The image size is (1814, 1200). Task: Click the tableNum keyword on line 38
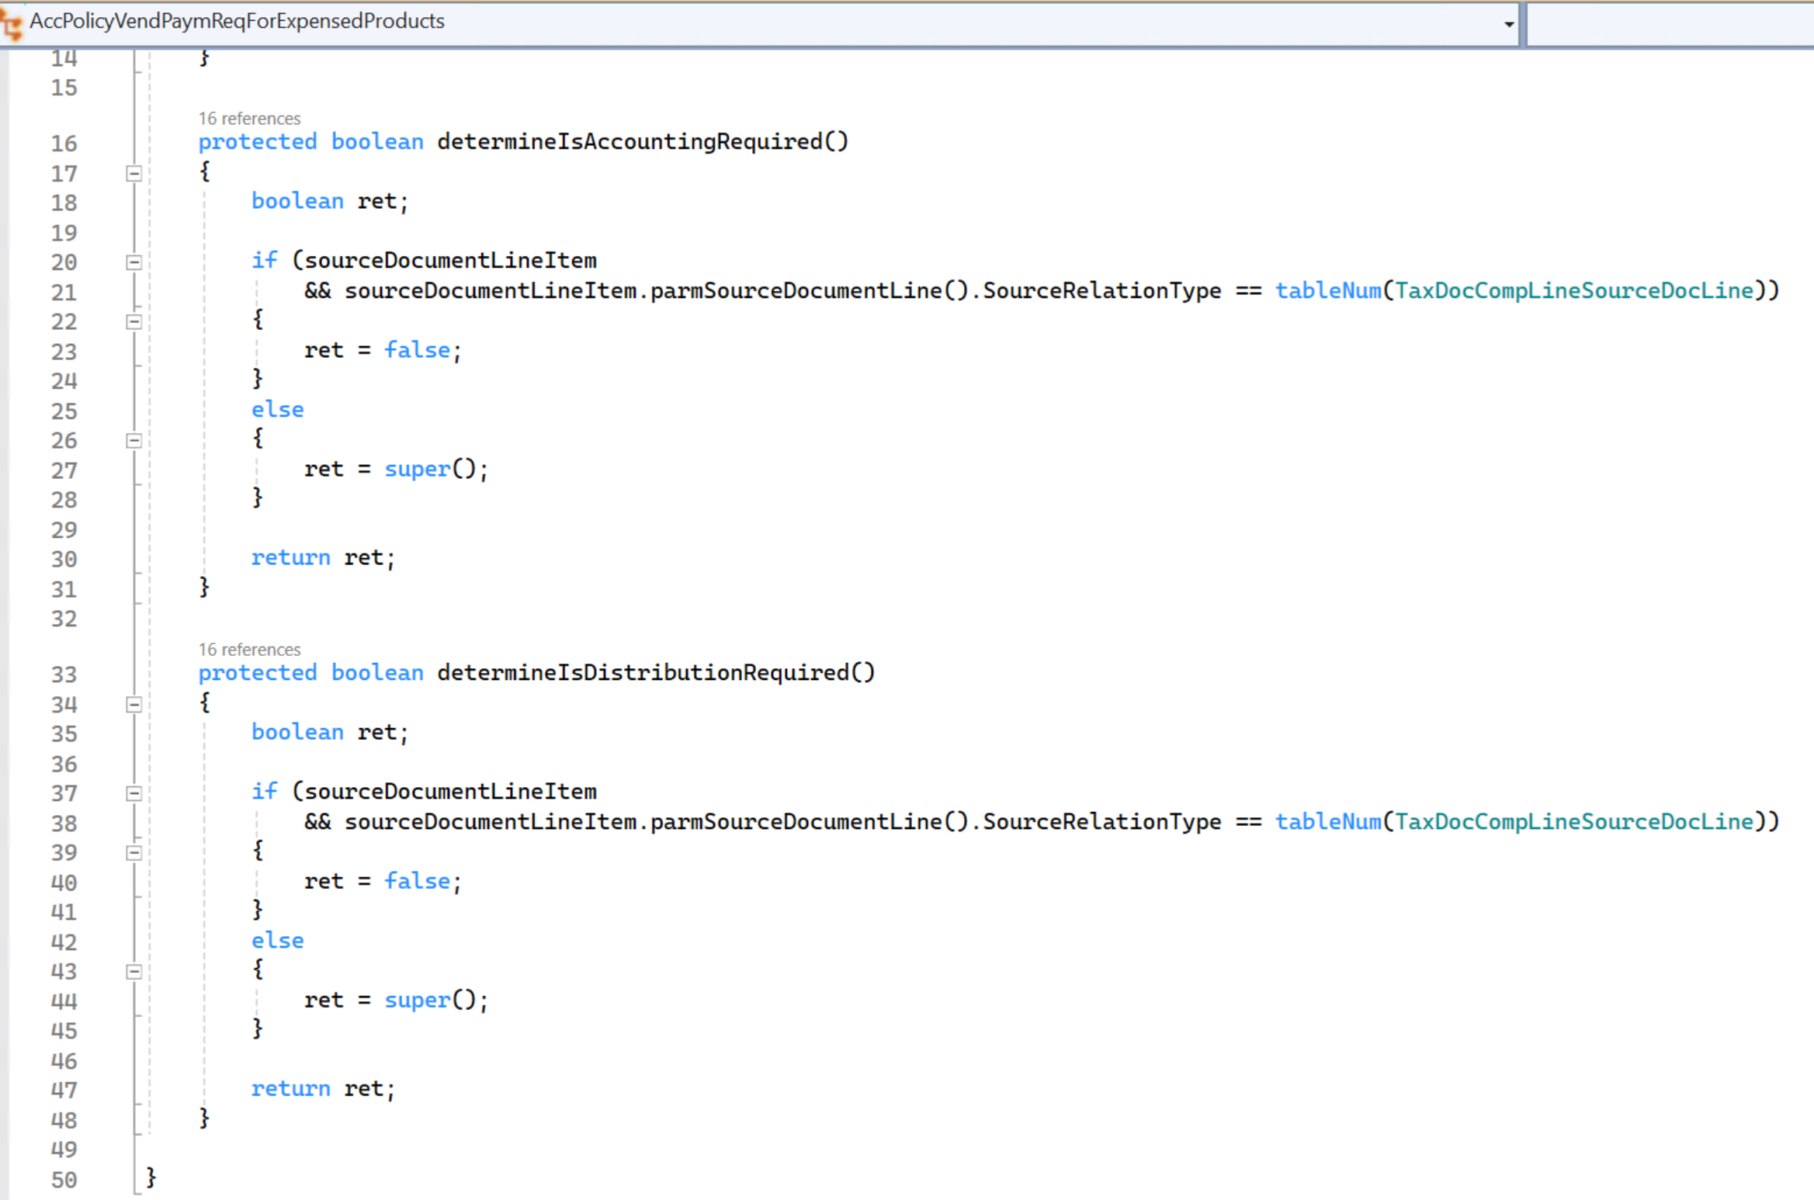point(1327,822)
